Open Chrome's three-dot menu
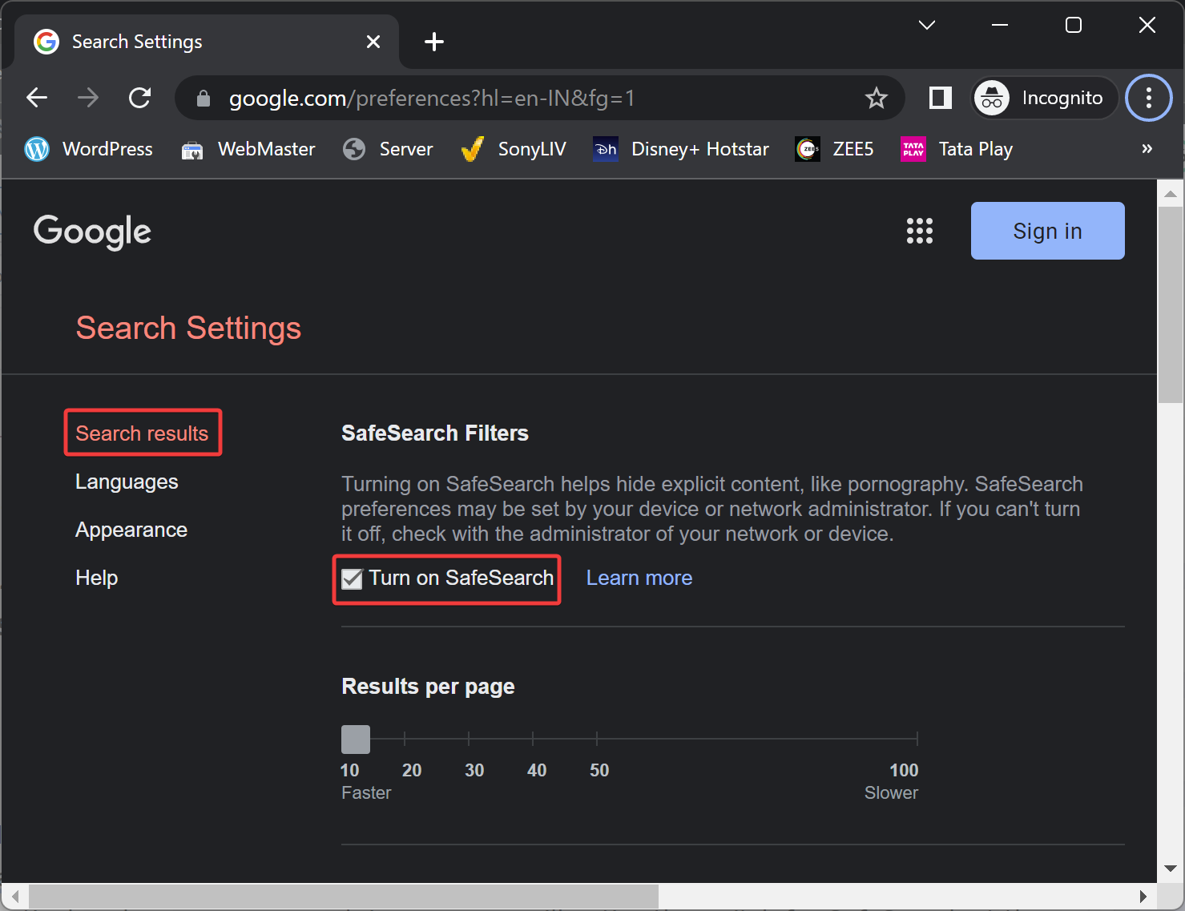The image size is (1185, 911). [x=1149, y=98]
